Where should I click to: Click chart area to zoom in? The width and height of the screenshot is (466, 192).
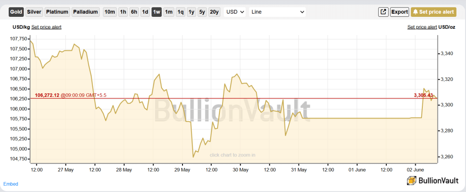coord(233,155)
